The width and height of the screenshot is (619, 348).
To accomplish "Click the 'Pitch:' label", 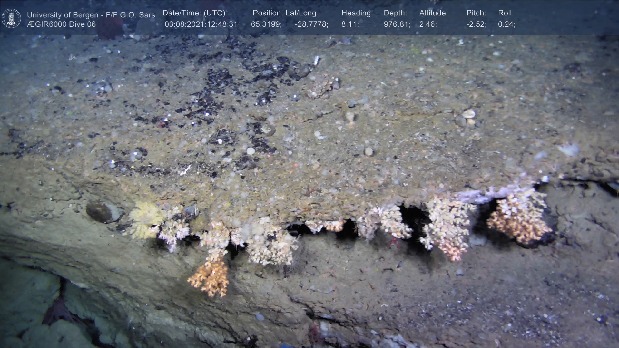I will click(x=476, y=13).
